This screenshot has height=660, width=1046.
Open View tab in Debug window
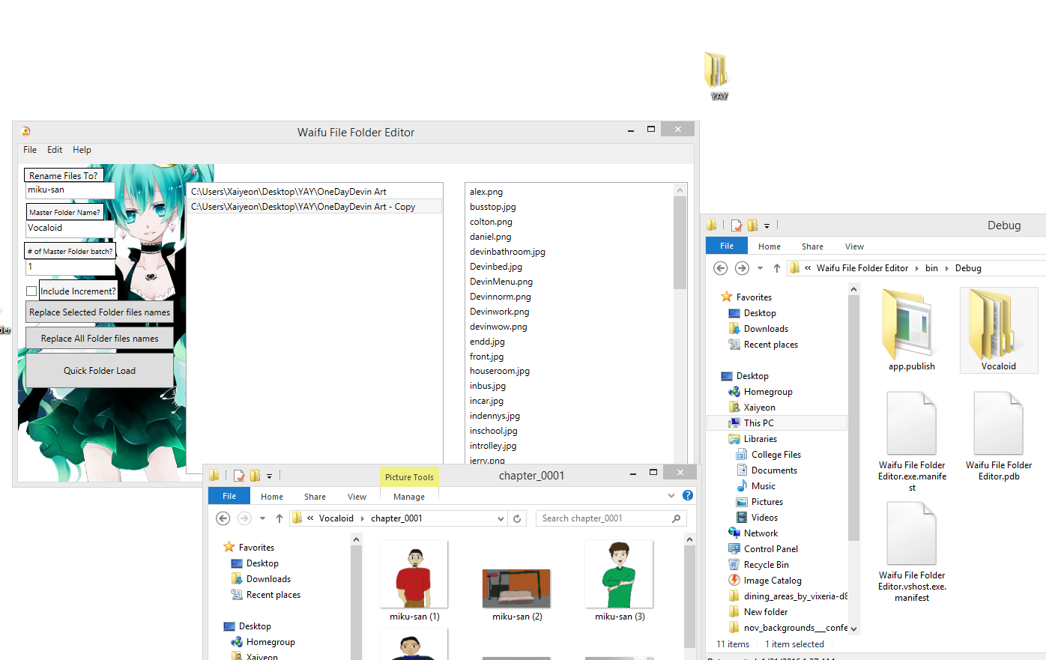tap(854, 246)
